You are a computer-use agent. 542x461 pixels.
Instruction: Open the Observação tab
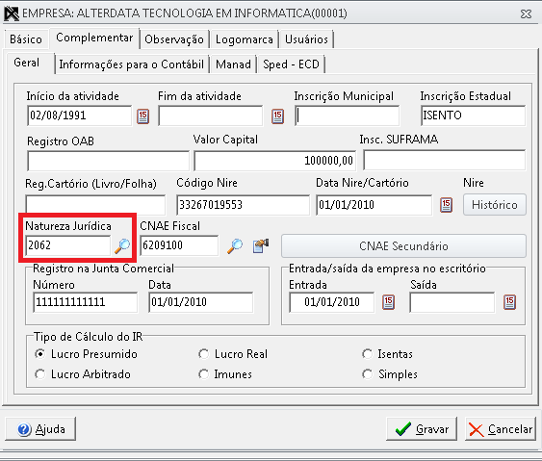tap(174, 39)
